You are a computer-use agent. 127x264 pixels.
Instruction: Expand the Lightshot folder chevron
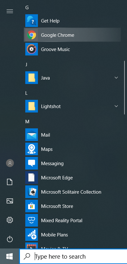[x=116, y=106]
